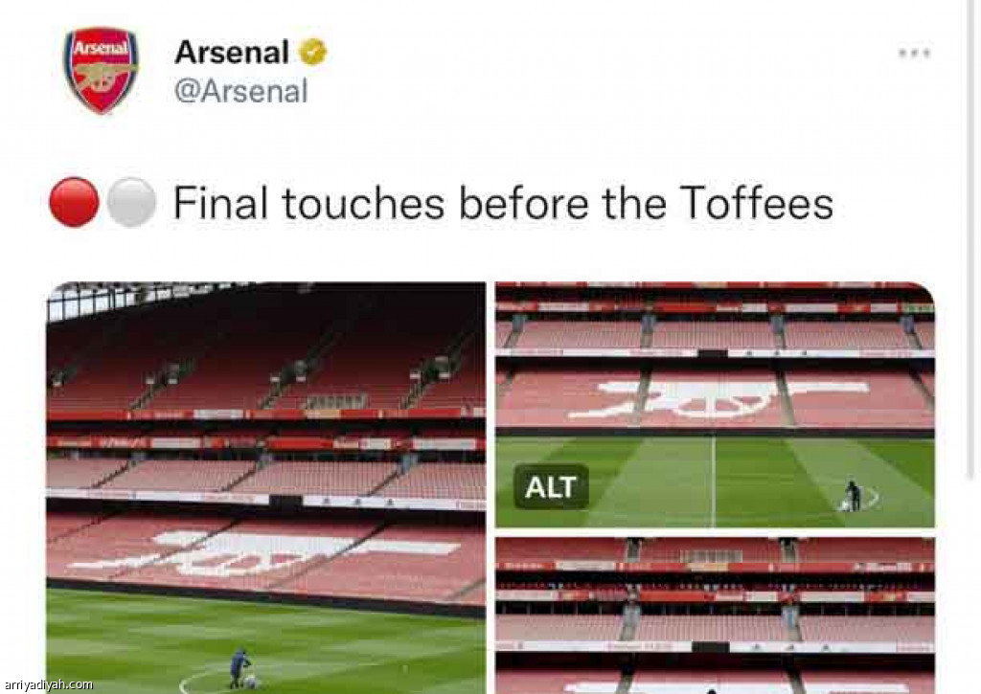
Task: Click the groundskeeper in the top-right photo
Action: [x=853, y=496]
